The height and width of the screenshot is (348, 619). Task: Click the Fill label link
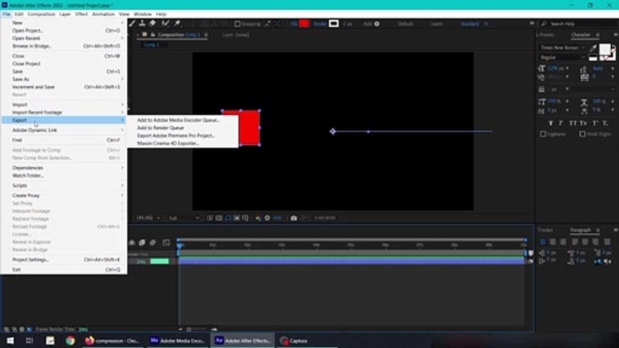point(294,24)
